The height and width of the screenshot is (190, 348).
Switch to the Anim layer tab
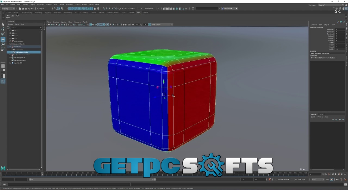[x=321, y=115]
